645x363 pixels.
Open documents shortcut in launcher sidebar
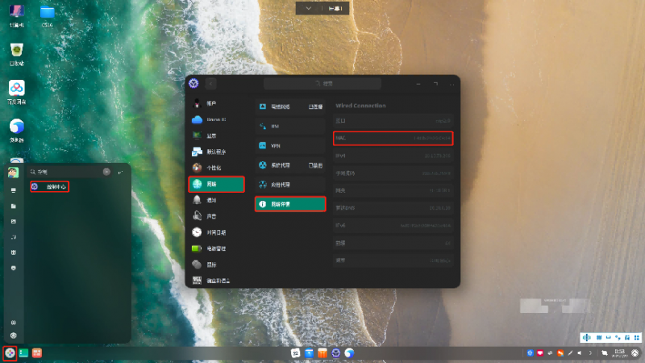point(14,207)
